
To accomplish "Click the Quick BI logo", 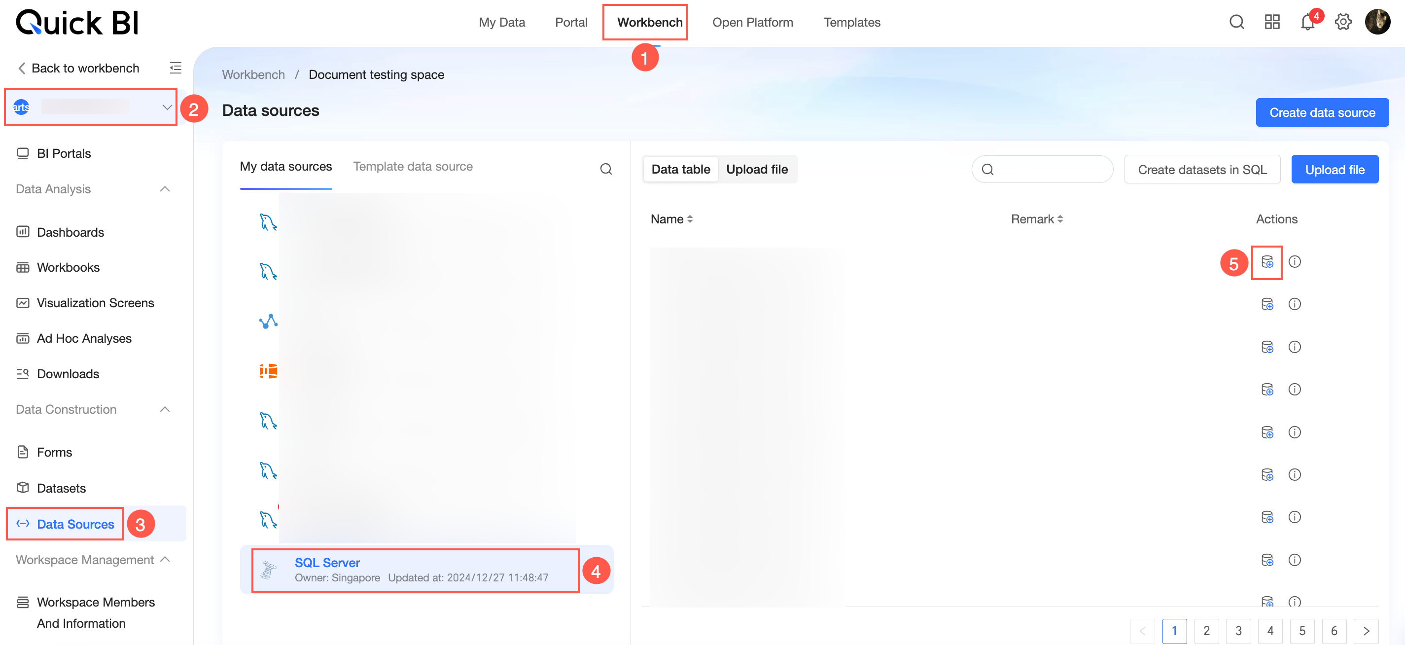I will 77,22.
